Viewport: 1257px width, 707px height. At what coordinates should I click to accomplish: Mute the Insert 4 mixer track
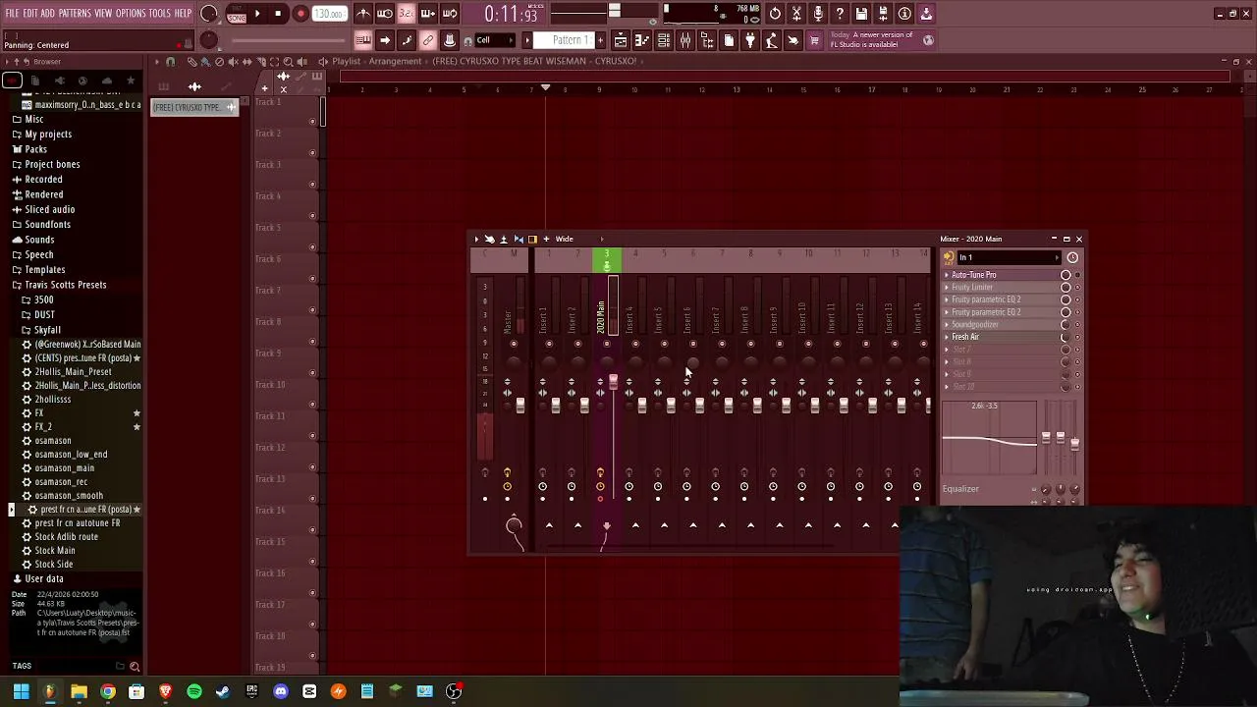(x=635, y=344)
